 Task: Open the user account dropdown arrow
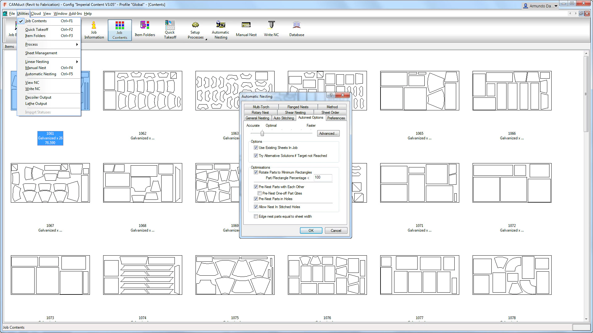556,6
